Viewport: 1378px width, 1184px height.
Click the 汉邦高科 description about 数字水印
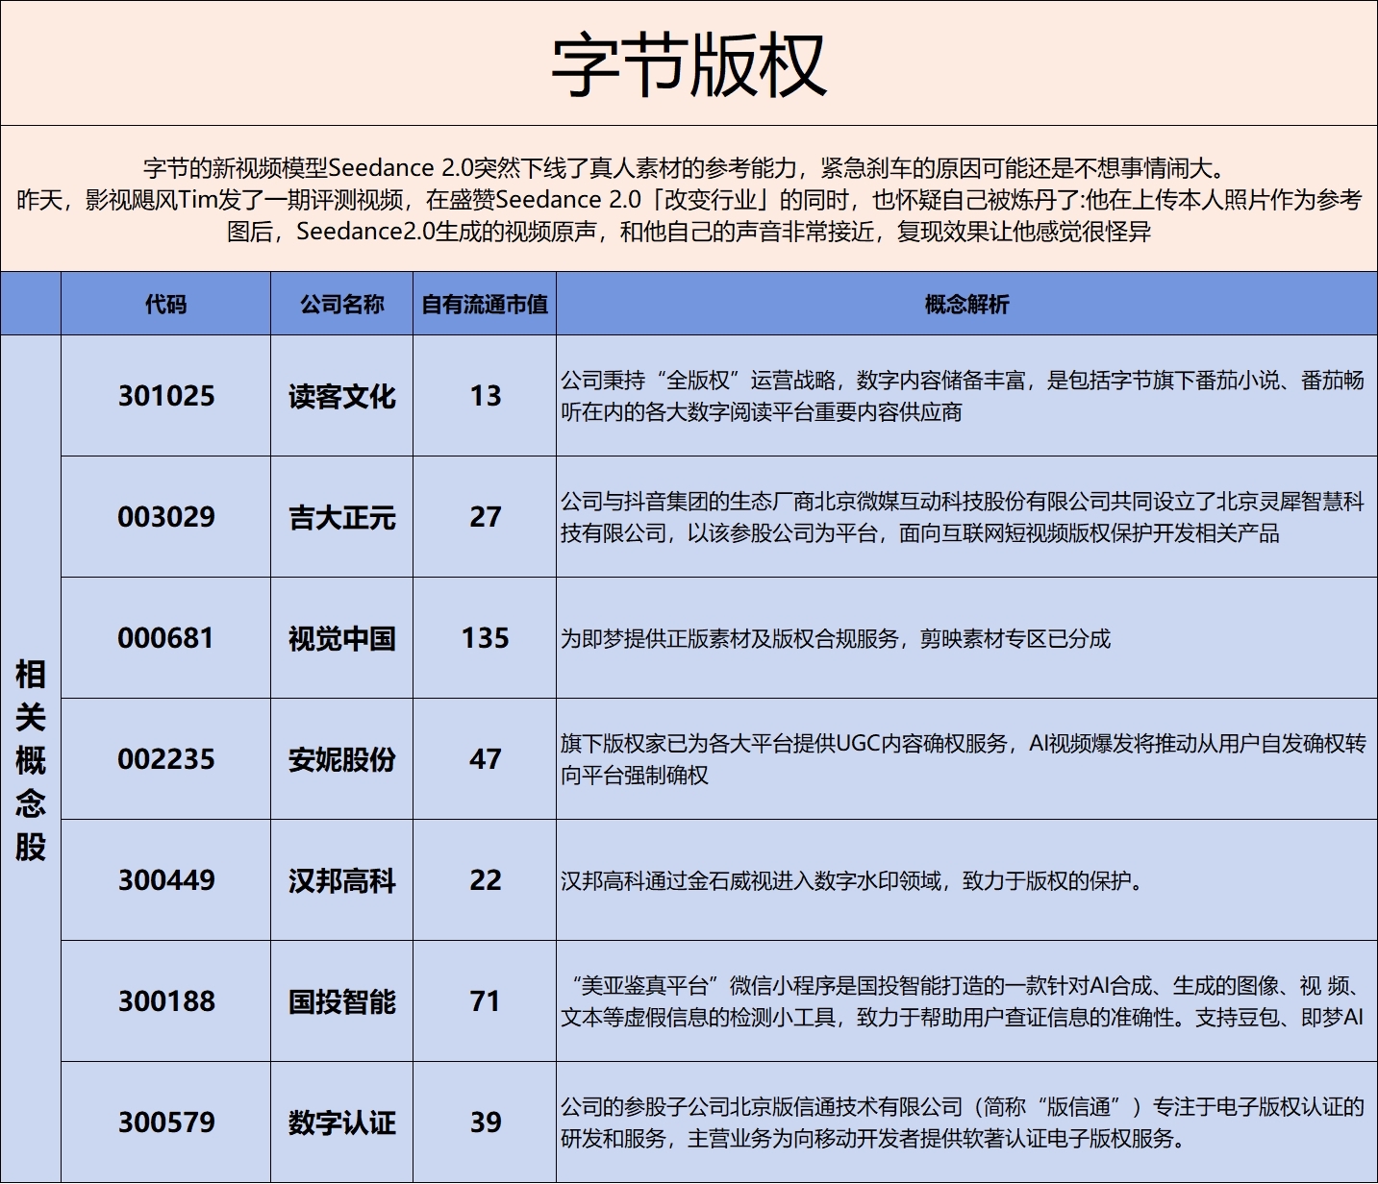tap(852, 880)
